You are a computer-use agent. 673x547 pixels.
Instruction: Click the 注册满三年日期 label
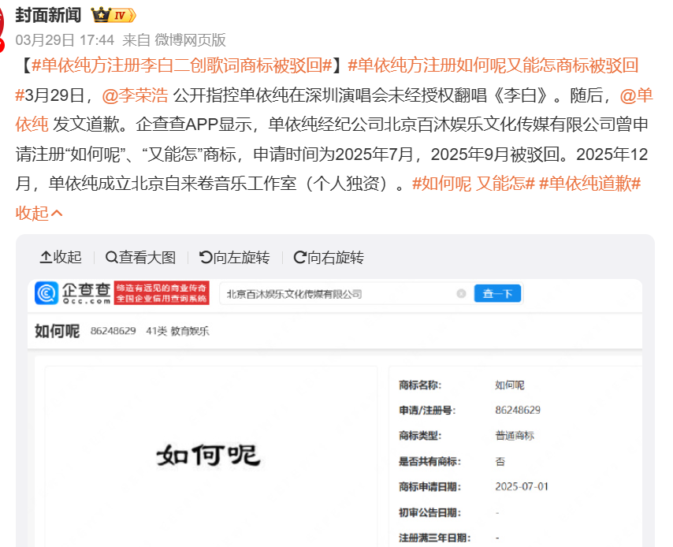coord(434,538)
